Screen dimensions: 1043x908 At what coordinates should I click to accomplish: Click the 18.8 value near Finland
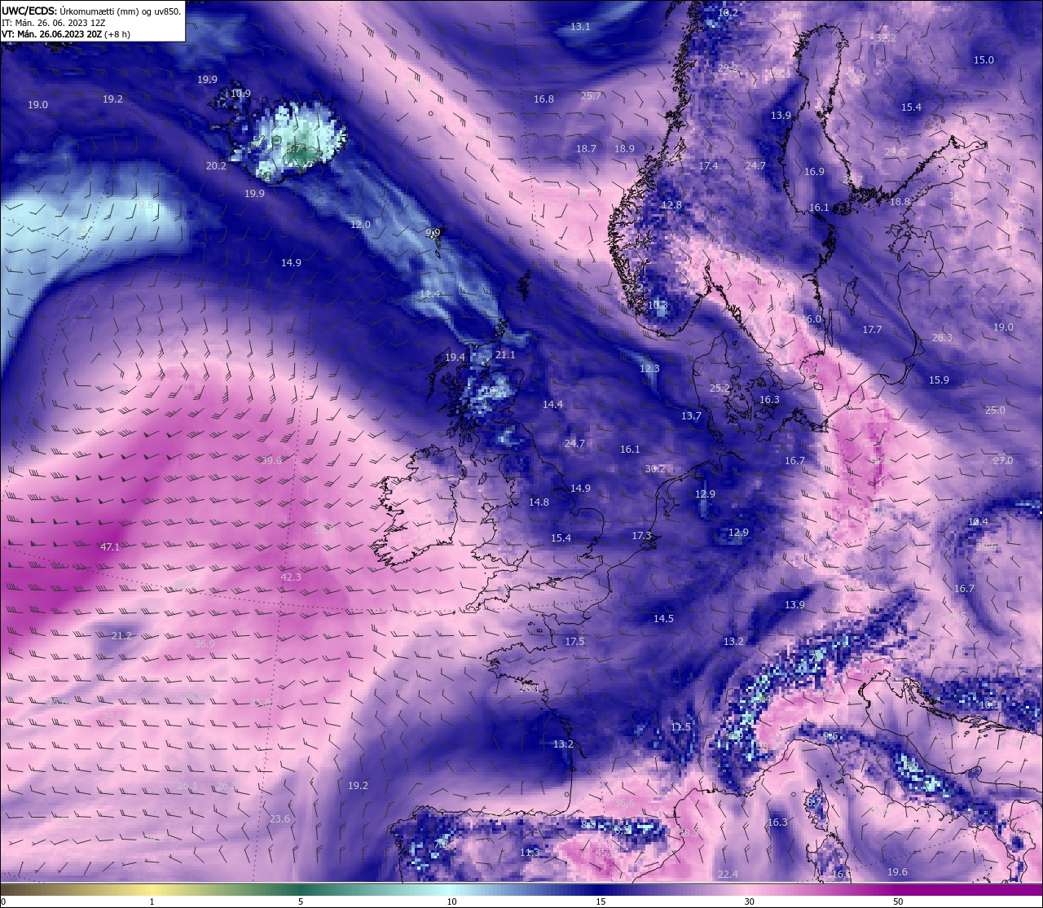[x=900, y=202]
